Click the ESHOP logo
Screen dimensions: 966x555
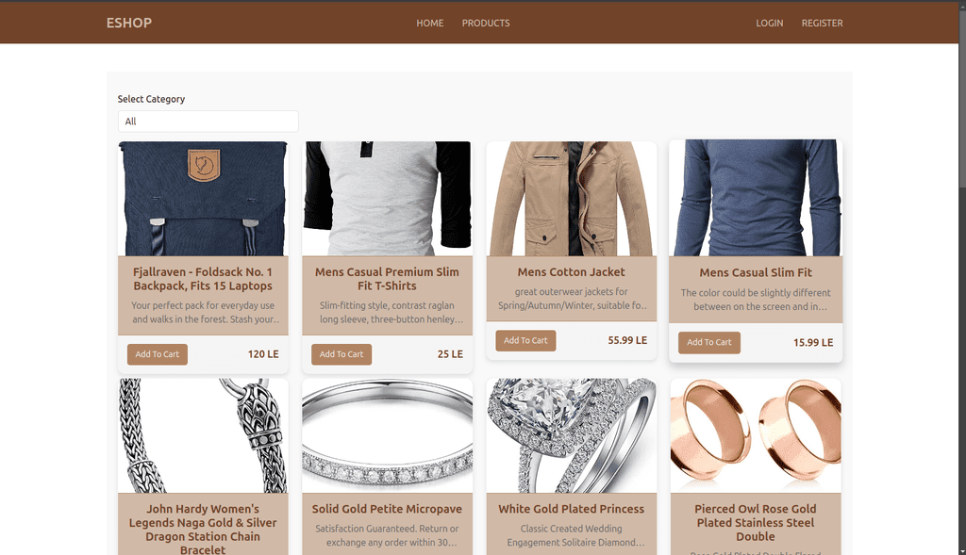(128, 23)
